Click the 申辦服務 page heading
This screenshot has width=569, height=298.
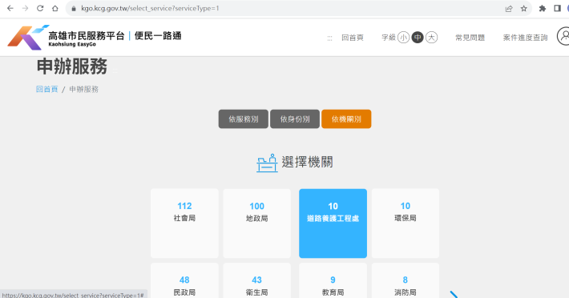coord(72,66)
